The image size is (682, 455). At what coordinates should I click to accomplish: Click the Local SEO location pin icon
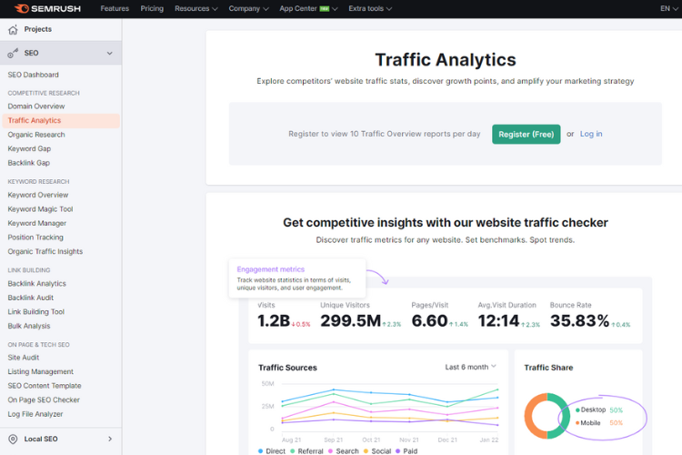tap(13, 439)
